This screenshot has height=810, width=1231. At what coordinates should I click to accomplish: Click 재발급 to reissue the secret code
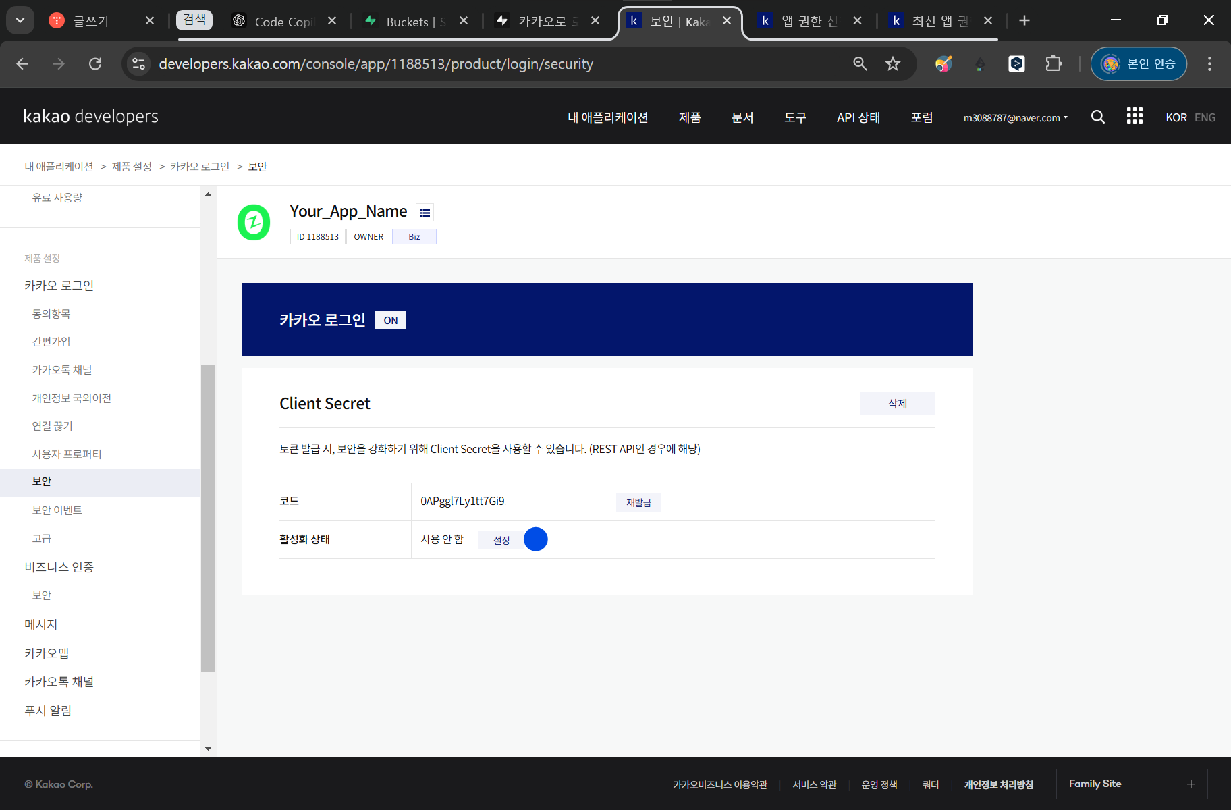click(x=638, y=502)
